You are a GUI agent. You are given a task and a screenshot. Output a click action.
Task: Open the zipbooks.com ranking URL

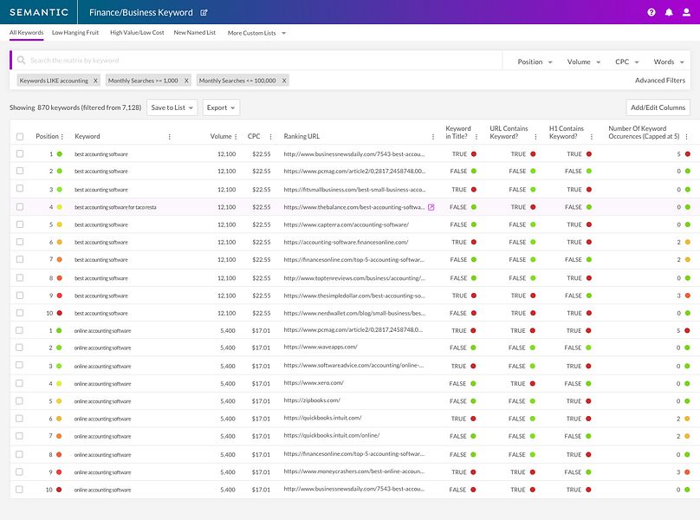pyautogui.click(x=312, y=400)
